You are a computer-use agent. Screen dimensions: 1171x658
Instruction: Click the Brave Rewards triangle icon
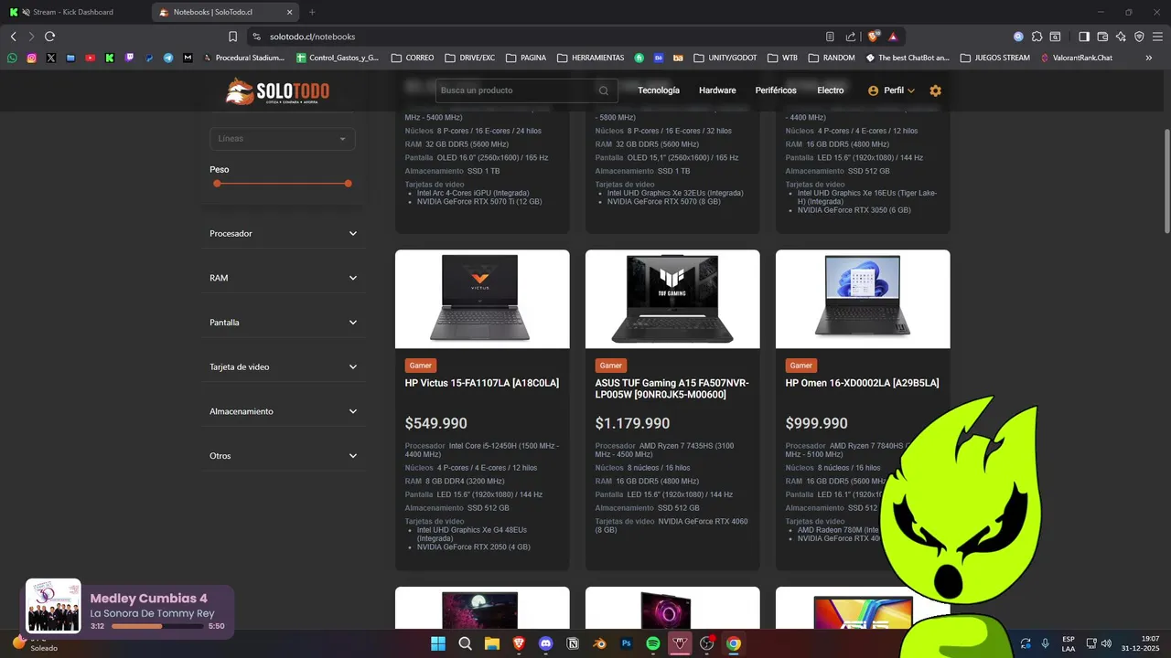coord(893,37)
